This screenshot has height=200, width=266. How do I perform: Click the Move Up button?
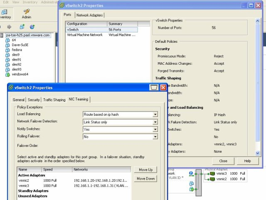point(145,170)
